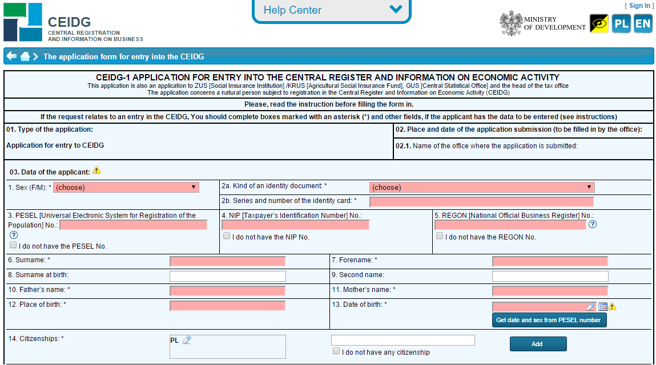Click Get date and sex from PESEL number

549,321
